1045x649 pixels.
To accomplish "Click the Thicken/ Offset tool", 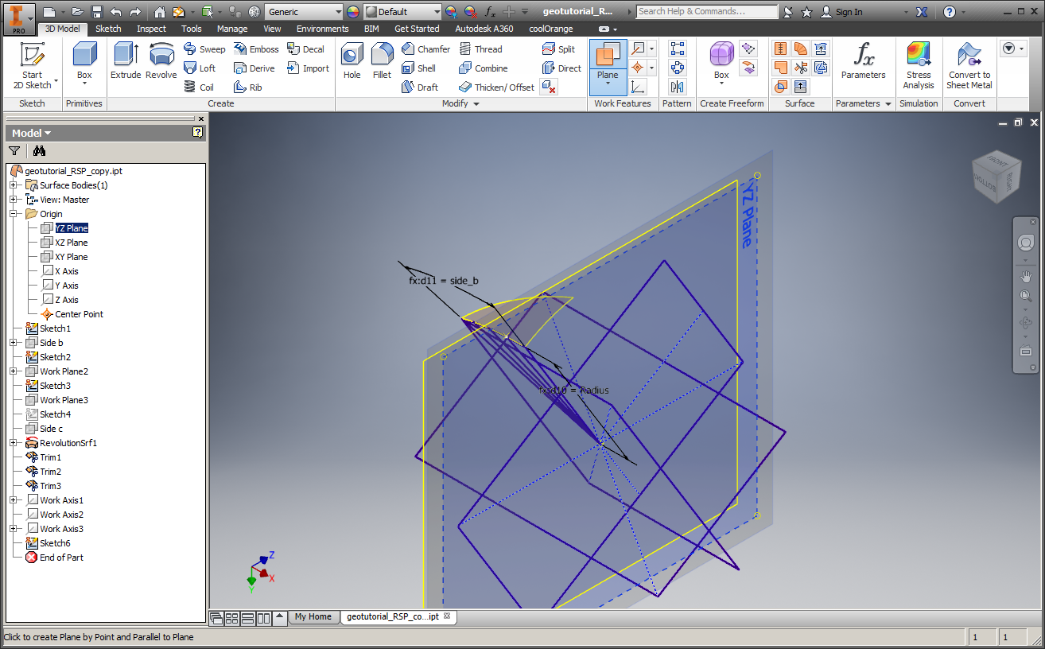I will (x=496, y=87).
